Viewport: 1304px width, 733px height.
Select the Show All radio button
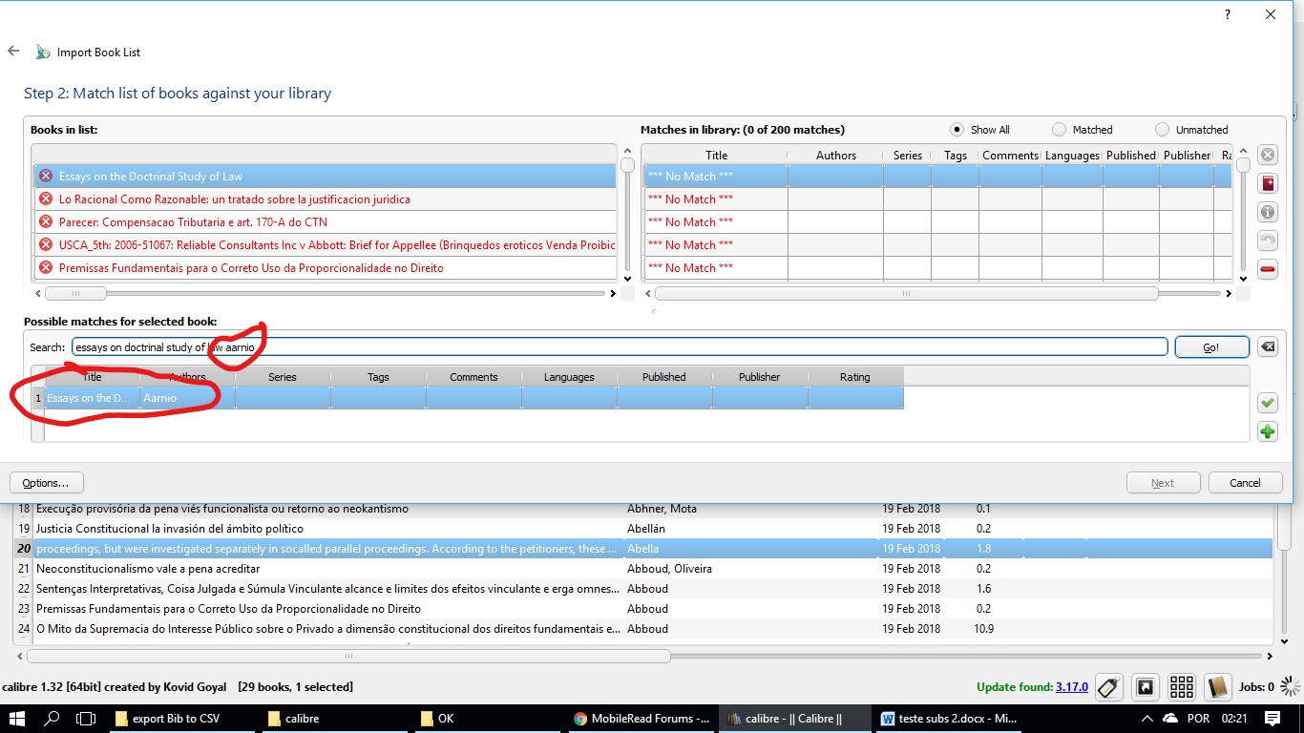point(957,130)
